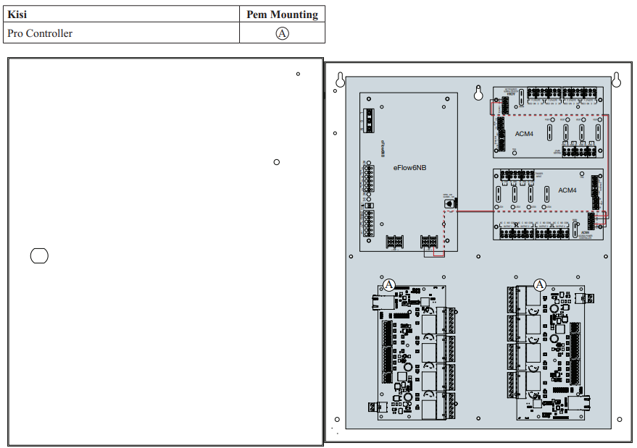Viewport: 637px width, 448px height.
Task: Click the rounded knockout hole on enclosure door
Action: 39,255
